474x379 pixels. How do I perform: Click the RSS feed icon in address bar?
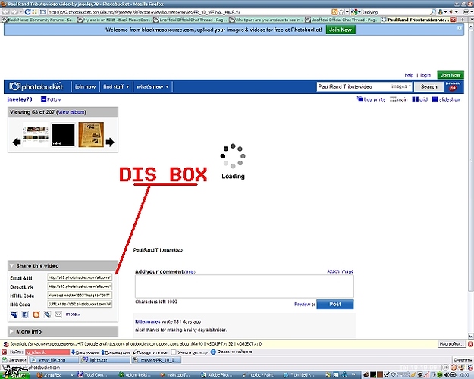[334, 12]
